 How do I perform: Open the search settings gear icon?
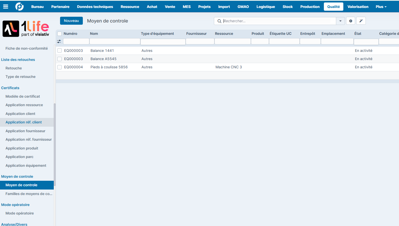pos(350,21)
